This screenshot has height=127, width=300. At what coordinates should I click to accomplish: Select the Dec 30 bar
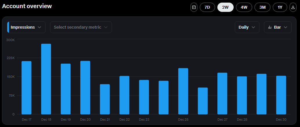pyautogui.click(x=281, y=95)
